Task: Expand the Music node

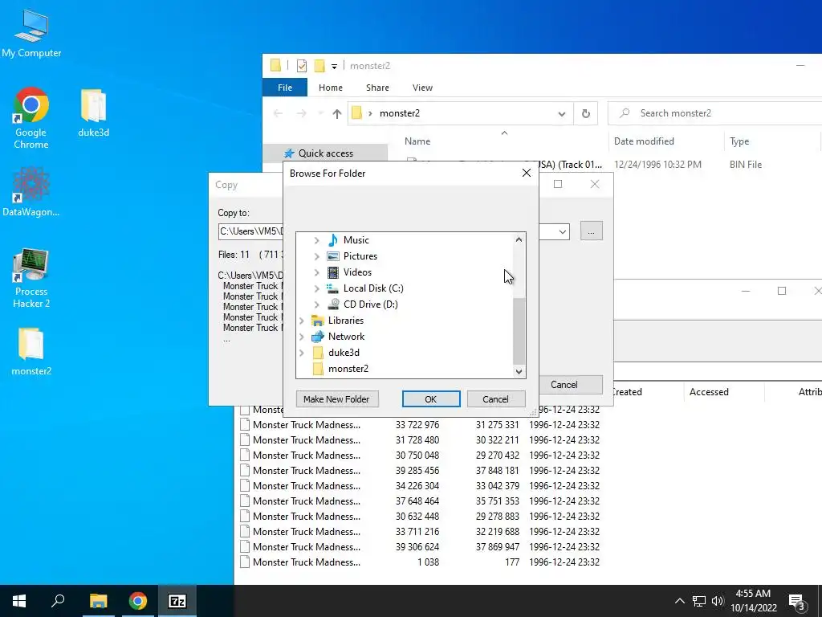Action: (x=316, y=240)
